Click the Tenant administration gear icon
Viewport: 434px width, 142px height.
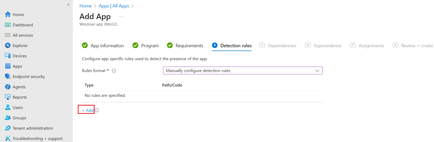pyautogui.click(x=8, y=128)
